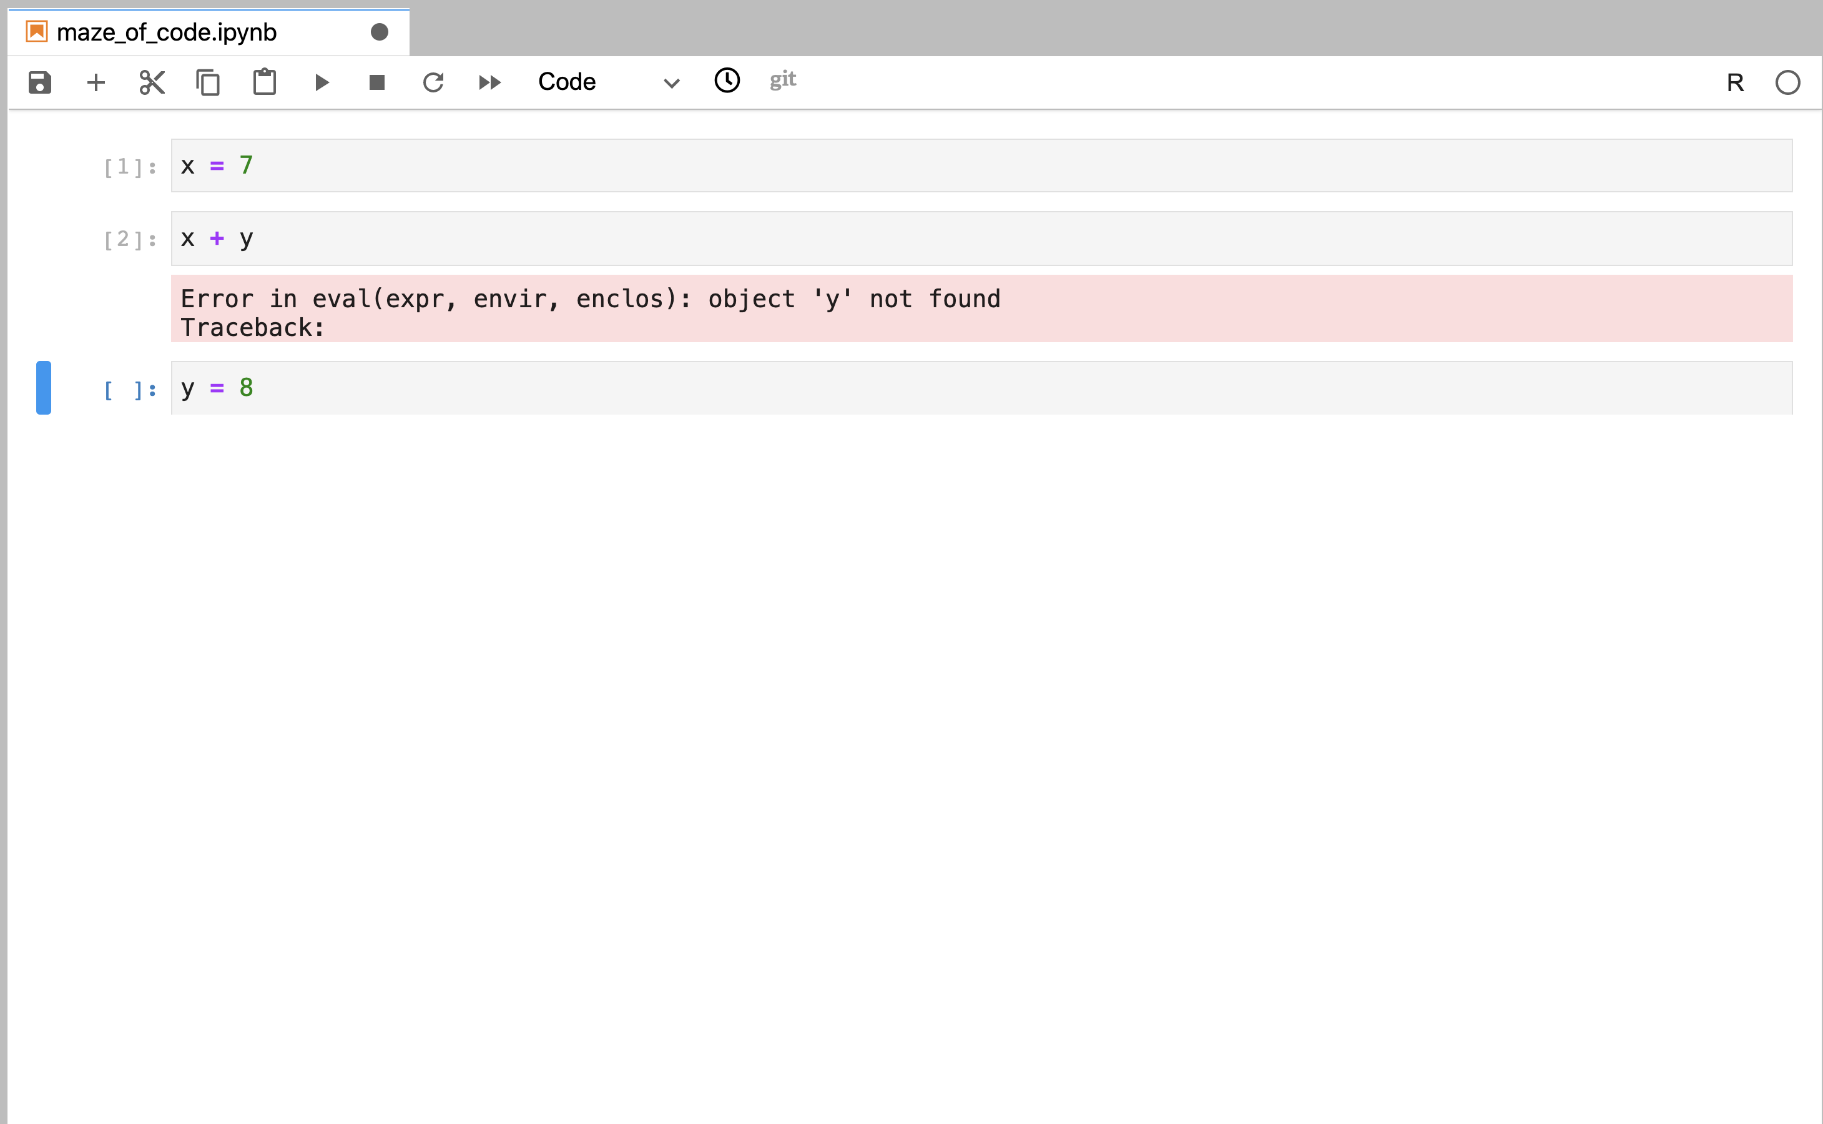
Task: Copy the selected cell
Action: pos(208,82)
